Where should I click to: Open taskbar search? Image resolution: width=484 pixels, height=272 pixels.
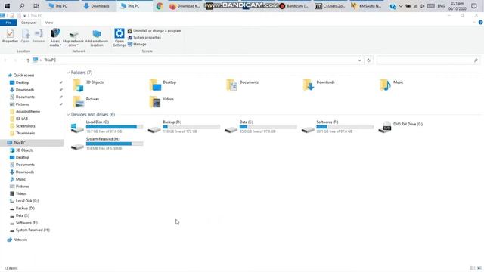point(22,6)
